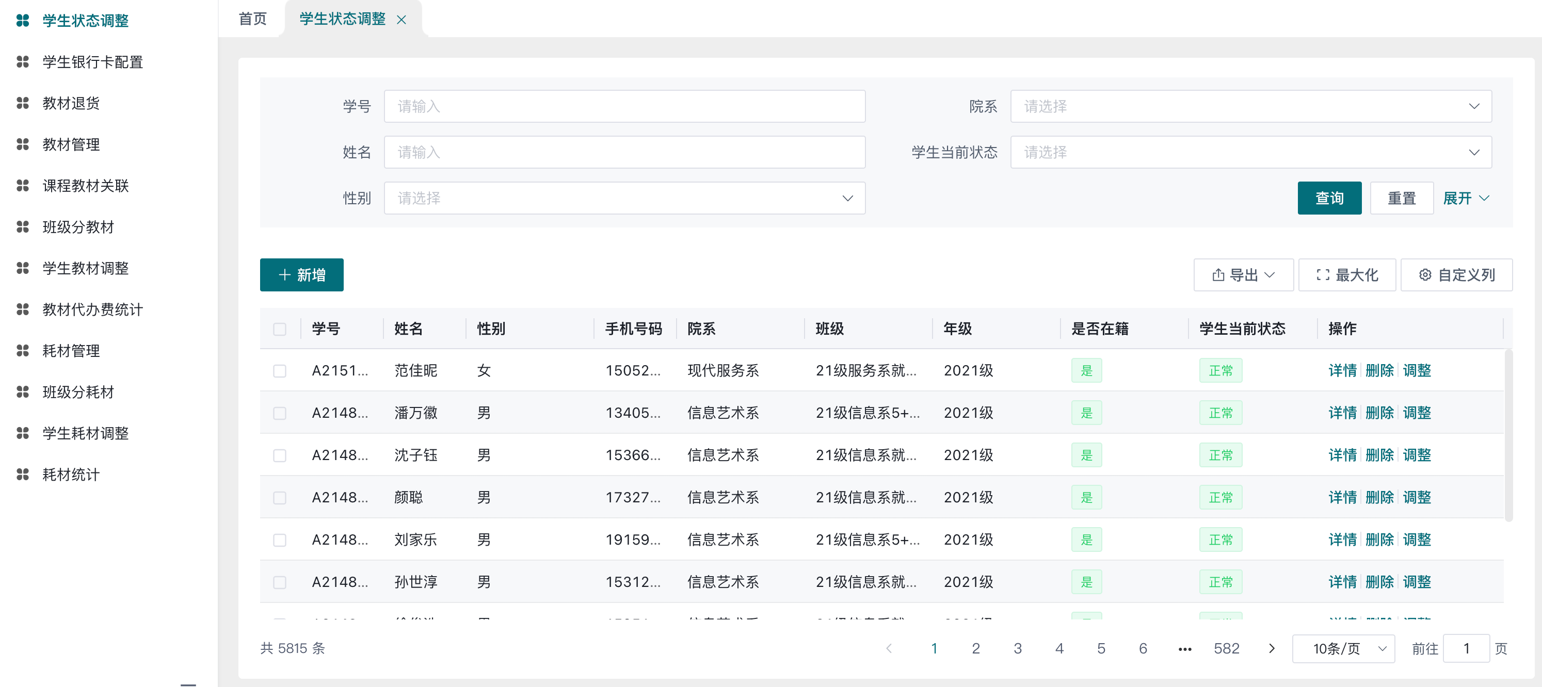The width and height of the screenshot is (1542, 687).
Task: Click the 班级分耗材 sidebar grid icon
Action: [x=23, y=392]
